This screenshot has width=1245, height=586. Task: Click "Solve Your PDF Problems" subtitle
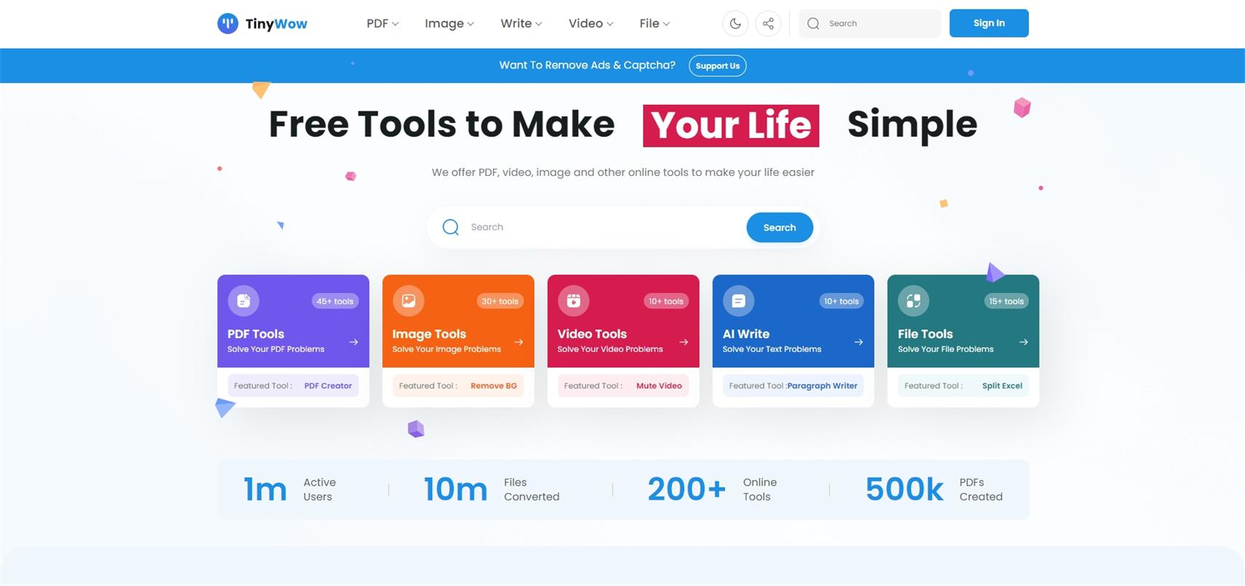(276, 350)
